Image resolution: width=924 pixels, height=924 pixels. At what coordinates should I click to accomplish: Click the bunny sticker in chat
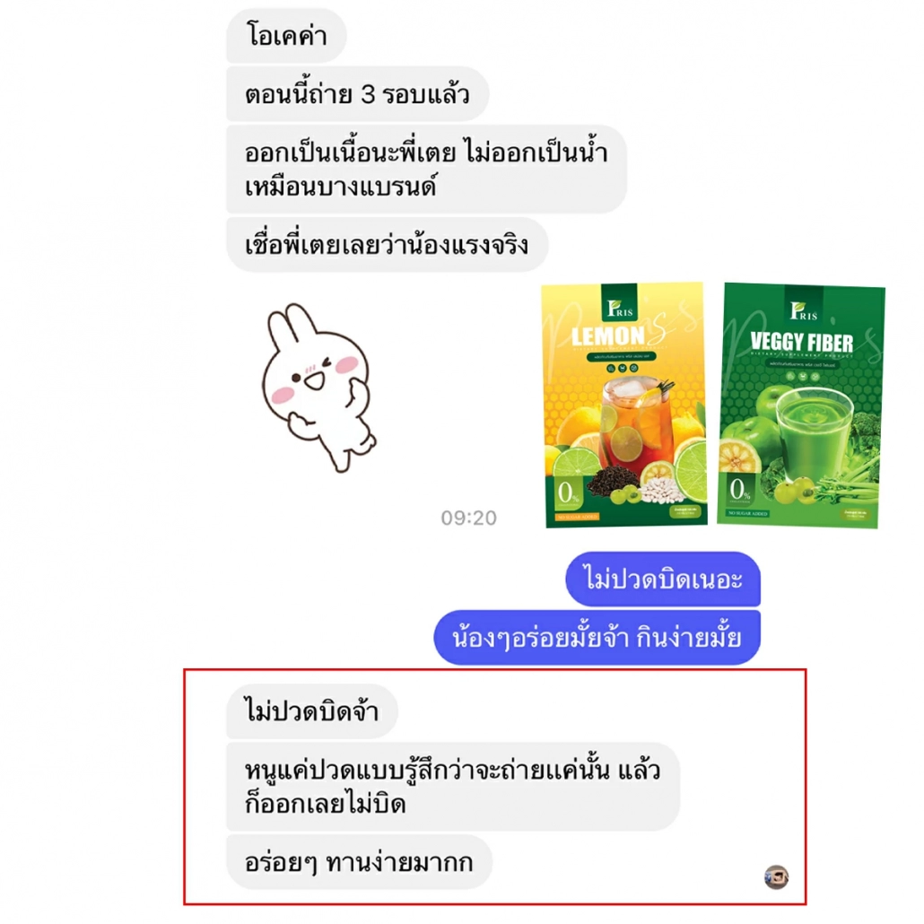[318, 388]
